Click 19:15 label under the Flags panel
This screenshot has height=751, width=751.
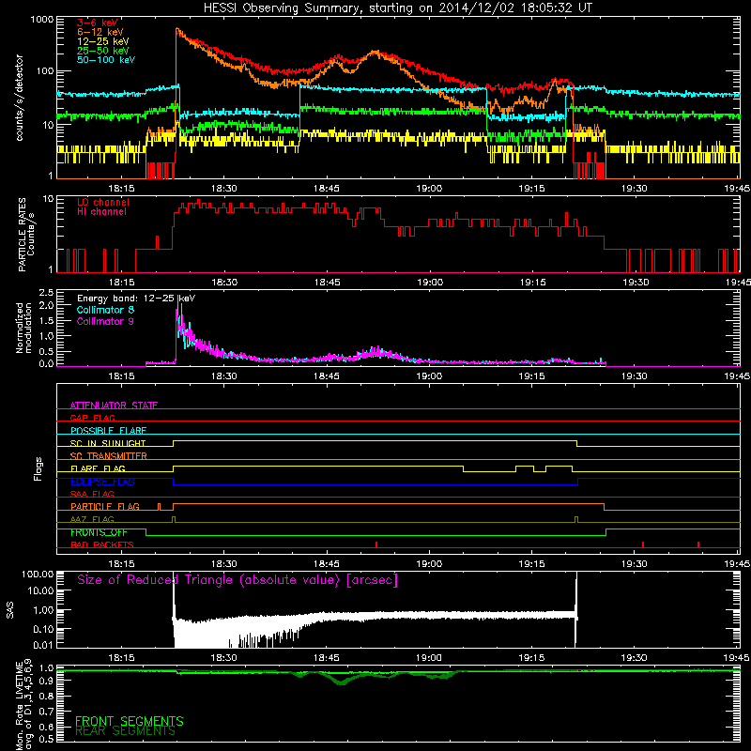(x=531, y=564)
